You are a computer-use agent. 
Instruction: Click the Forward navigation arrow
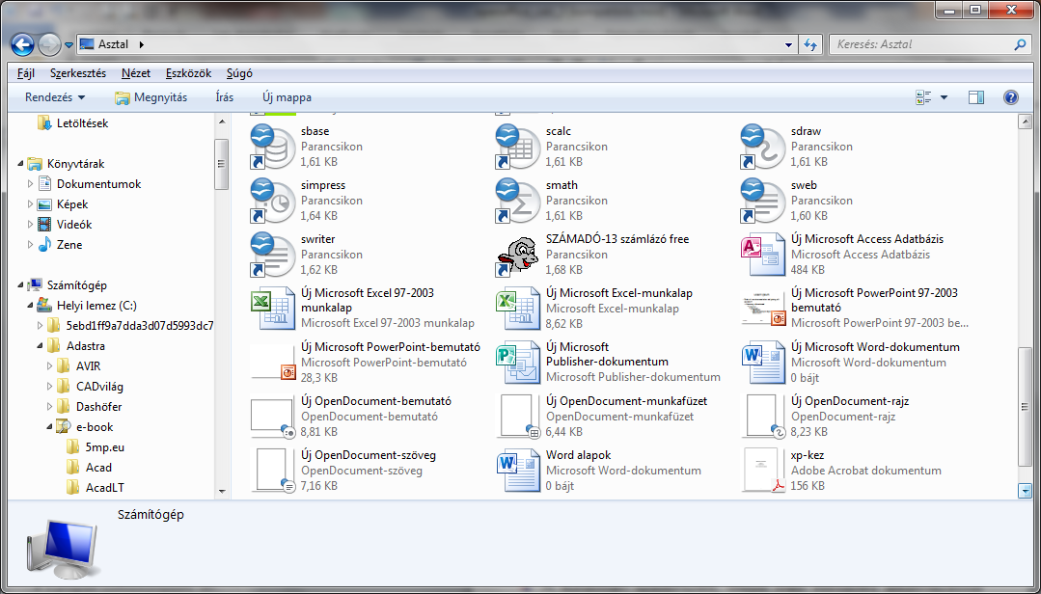pyautogui.click(x=49, y=45)
